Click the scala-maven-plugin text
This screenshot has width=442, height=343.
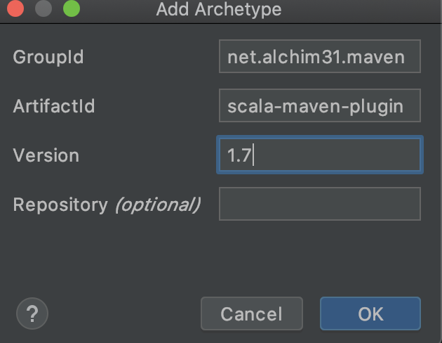pyautogui.click(x=316, y=107)
